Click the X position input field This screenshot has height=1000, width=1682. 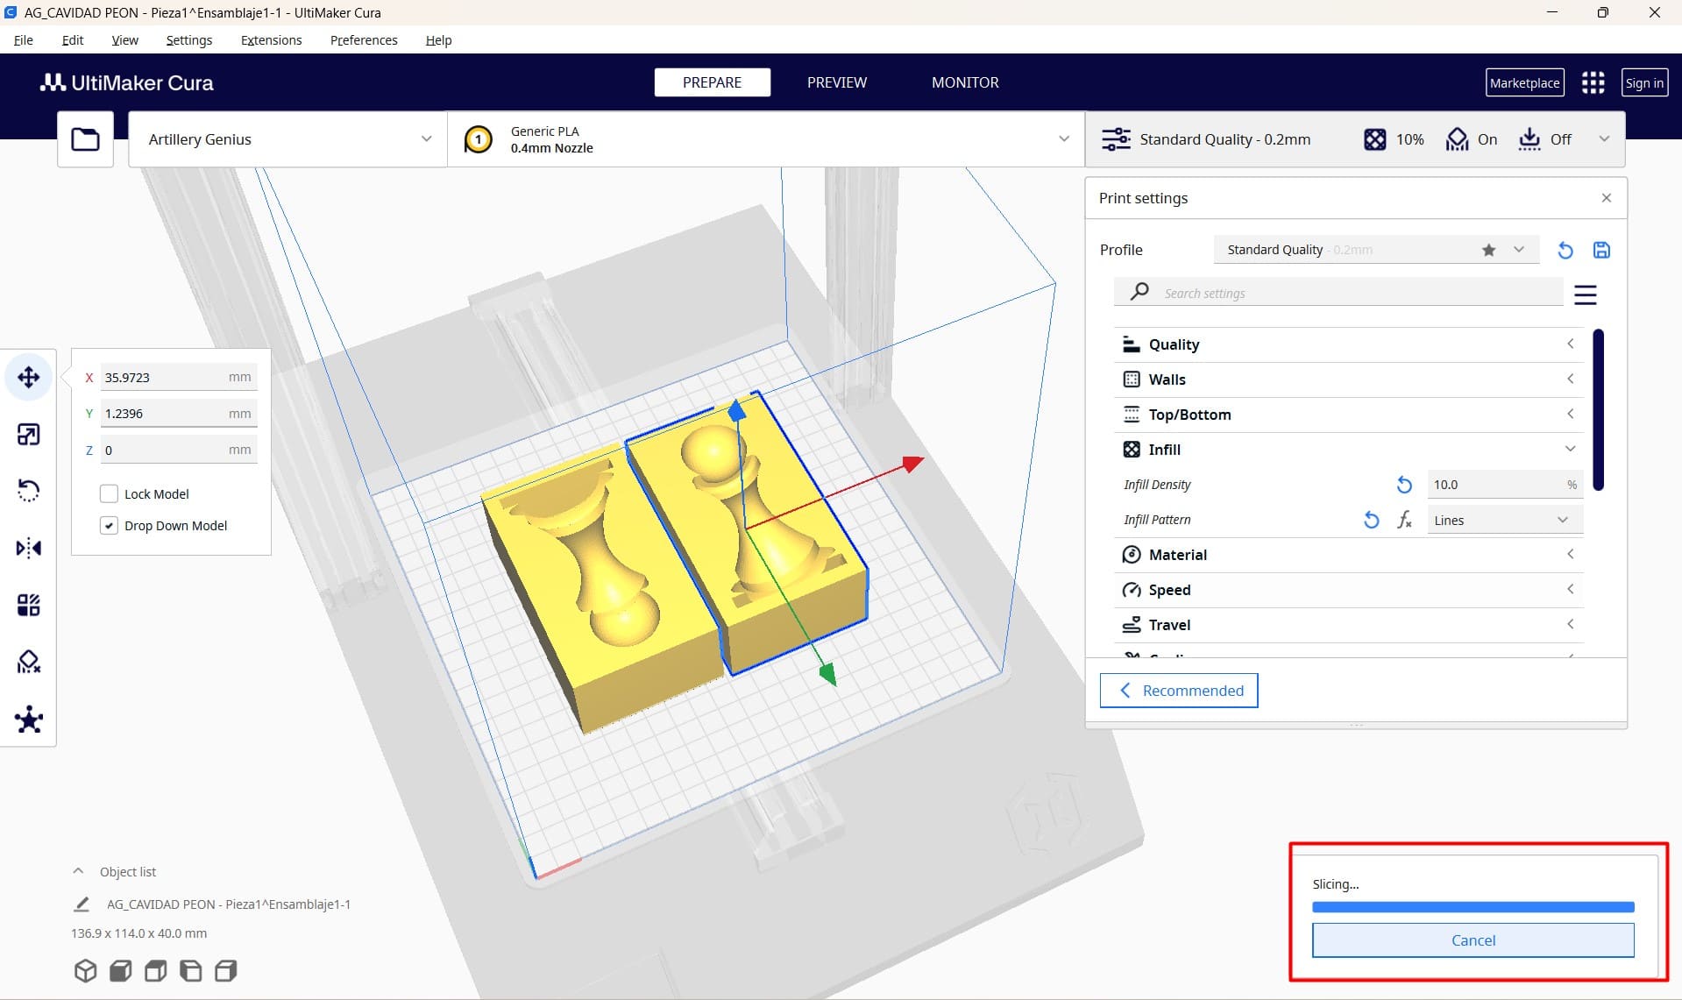coord(179,378)
